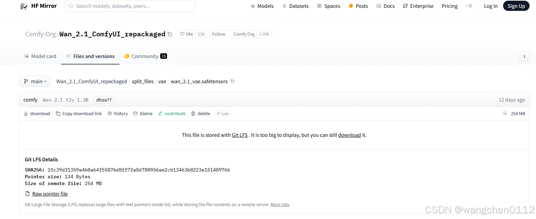Open the main branch dropdown
Image resolution: width=536 pixels, height=219 pixels.
click(35, 81)
